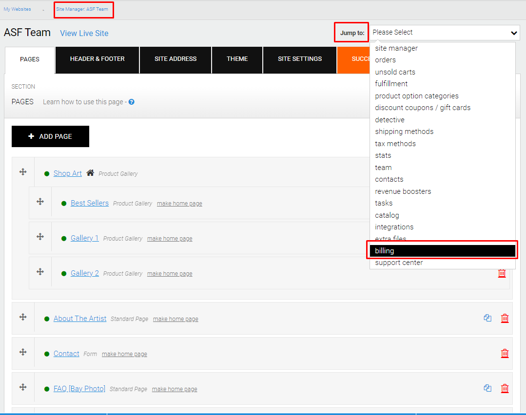
Task: Switch to the Header & Footer tab
Action: tap(97, 59)
